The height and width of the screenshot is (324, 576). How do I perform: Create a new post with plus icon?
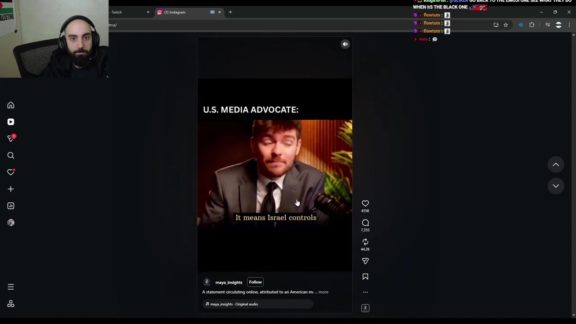click(11, 189)
